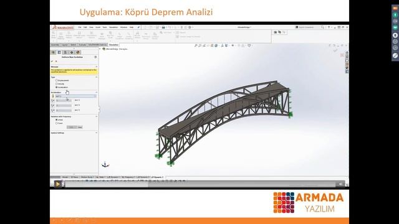
Task: Collapse the Variation with Frequency section
Action: click(97, 116)
